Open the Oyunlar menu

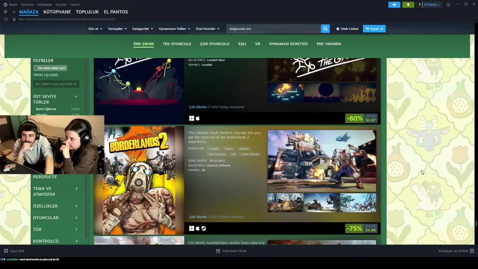point(61,4)
